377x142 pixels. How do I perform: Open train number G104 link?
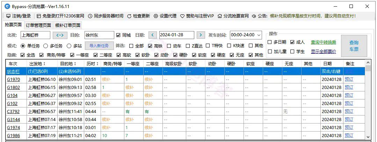coord(12,95)
